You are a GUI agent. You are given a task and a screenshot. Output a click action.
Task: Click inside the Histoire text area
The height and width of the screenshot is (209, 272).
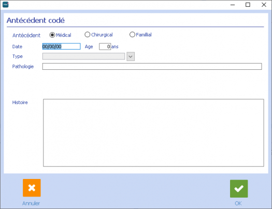coord(153,133)
